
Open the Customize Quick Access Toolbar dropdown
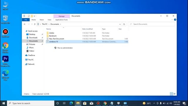tap(34, 16)
